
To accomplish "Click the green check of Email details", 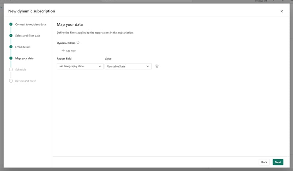I will click(x=11, y=47).
